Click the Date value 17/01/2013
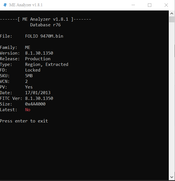The width and height of the screenshot is (175, 181). 38,93
